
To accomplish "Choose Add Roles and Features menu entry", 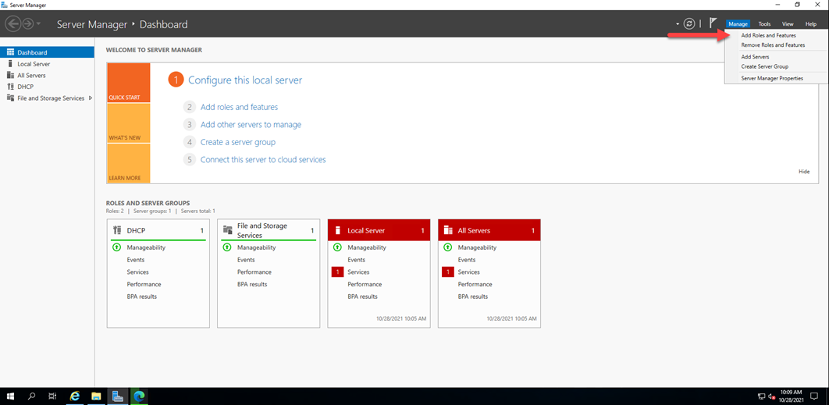I will (768, 35).
